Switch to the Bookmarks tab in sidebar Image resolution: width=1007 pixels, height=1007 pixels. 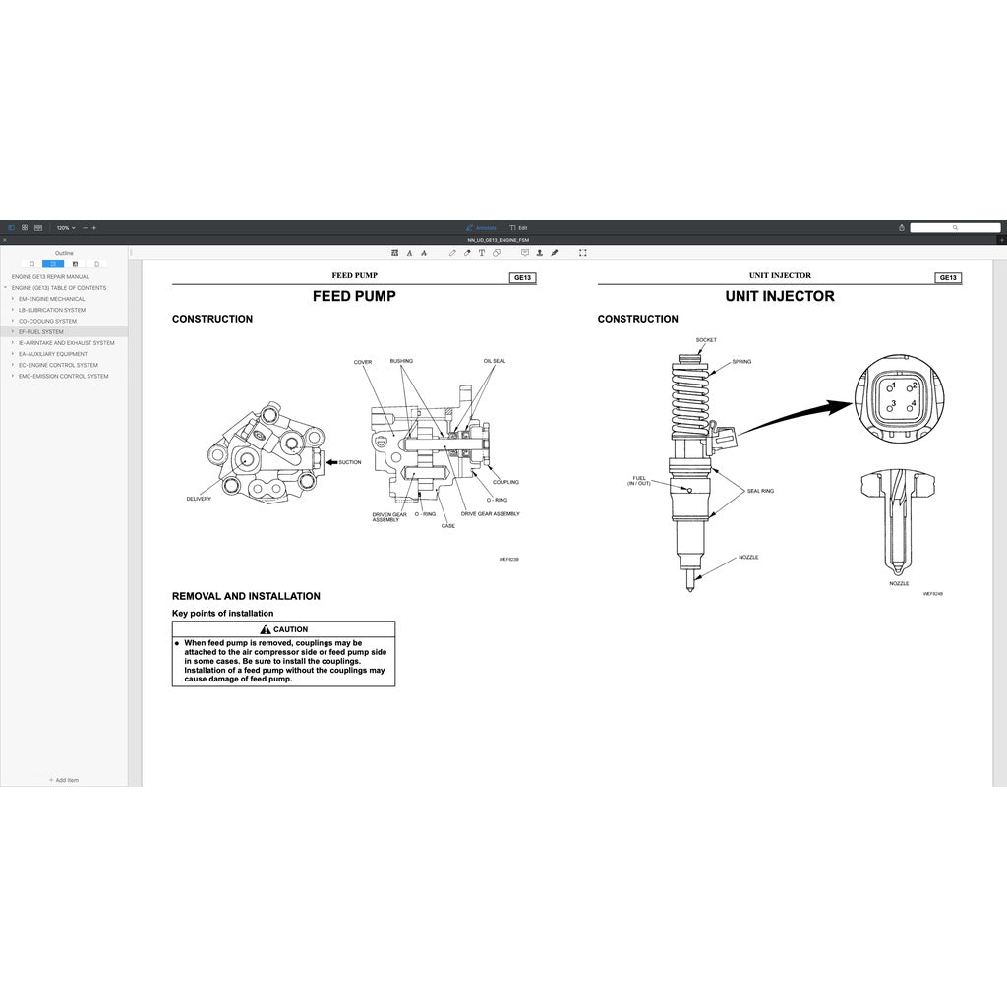tap(32, 264)
